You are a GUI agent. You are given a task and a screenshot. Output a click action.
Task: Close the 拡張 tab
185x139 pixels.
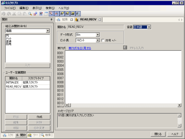point(71,20)
